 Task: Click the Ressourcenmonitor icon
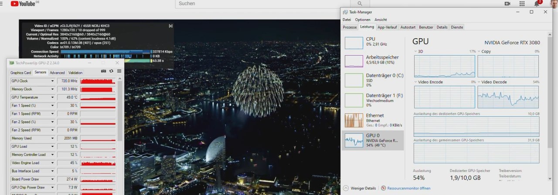click(383, 188)
